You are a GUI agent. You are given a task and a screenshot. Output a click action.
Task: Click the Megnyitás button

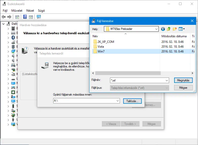[183, 80]
